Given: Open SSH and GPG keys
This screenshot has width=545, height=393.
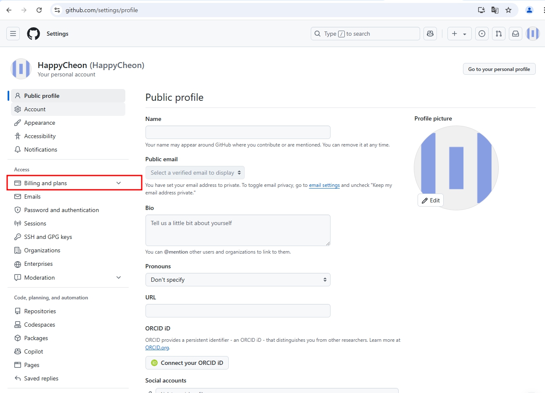Looking at the screenshot, I should [x=68, y=237].
